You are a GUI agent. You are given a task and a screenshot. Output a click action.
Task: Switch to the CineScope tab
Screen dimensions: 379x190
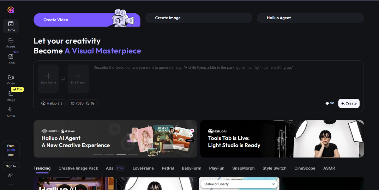305,168
